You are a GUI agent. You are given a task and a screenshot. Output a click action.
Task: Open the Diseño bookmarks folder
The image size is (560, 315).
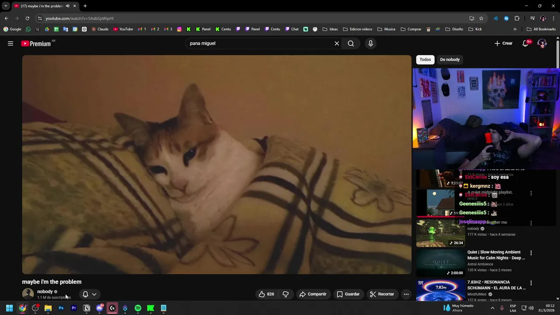[x=454, y=29]
